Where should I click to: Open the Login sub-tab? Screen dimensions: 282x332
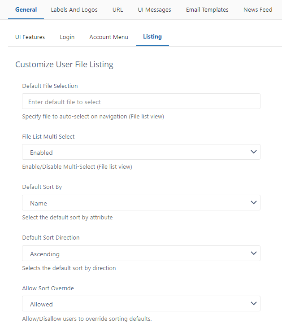[x=67, y=37]
